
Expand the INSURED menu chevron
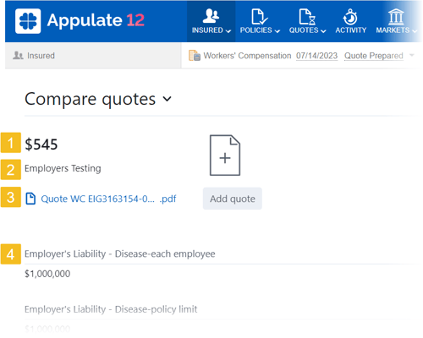pos(228,31)
